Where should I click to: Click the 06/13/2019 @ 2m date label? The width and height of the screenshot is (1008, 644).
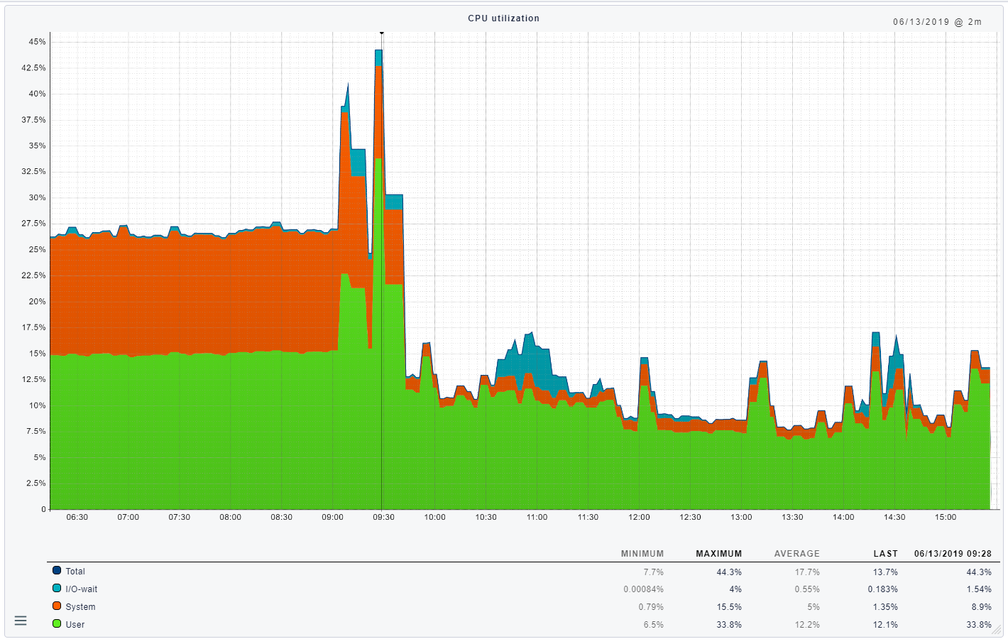coord(937,22)
